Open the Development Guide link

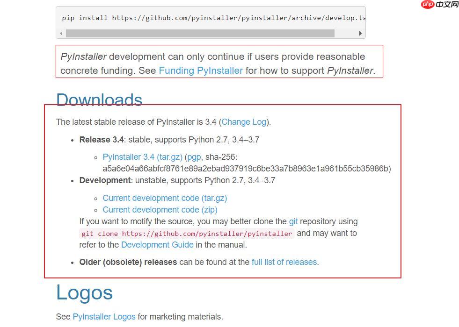point(158,245)
